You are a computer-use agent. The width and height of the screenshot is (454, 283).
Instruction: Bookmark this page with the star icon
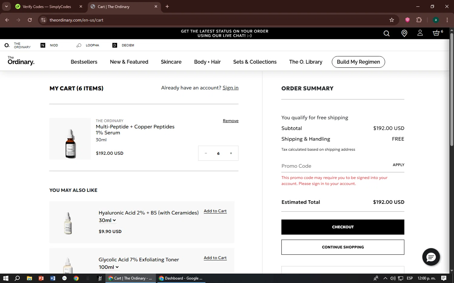[x=392, y=20]
